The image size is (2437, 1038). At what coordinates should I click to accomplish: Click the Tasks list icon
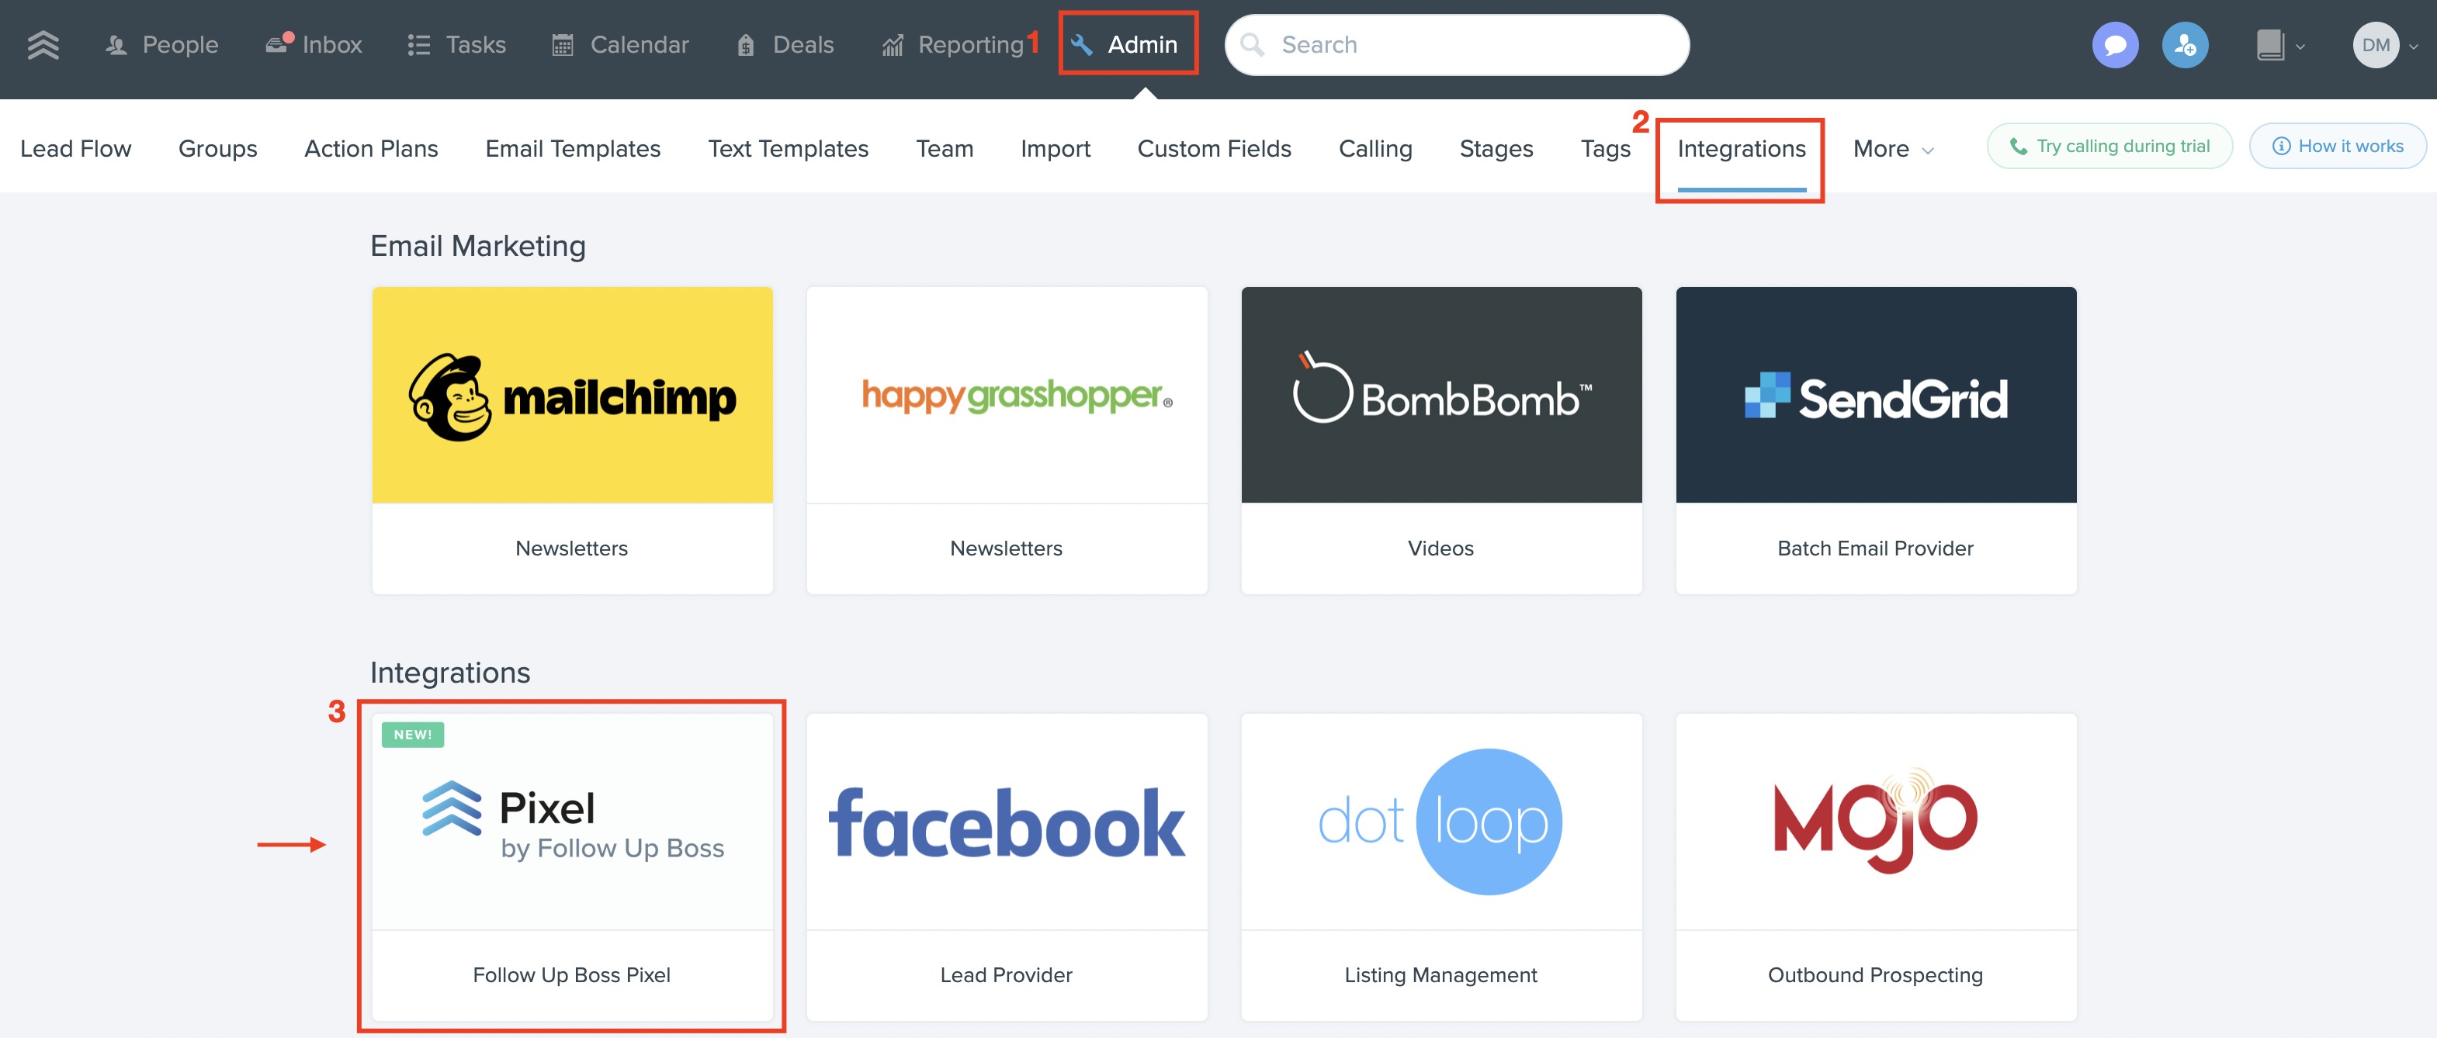(419, 44)
